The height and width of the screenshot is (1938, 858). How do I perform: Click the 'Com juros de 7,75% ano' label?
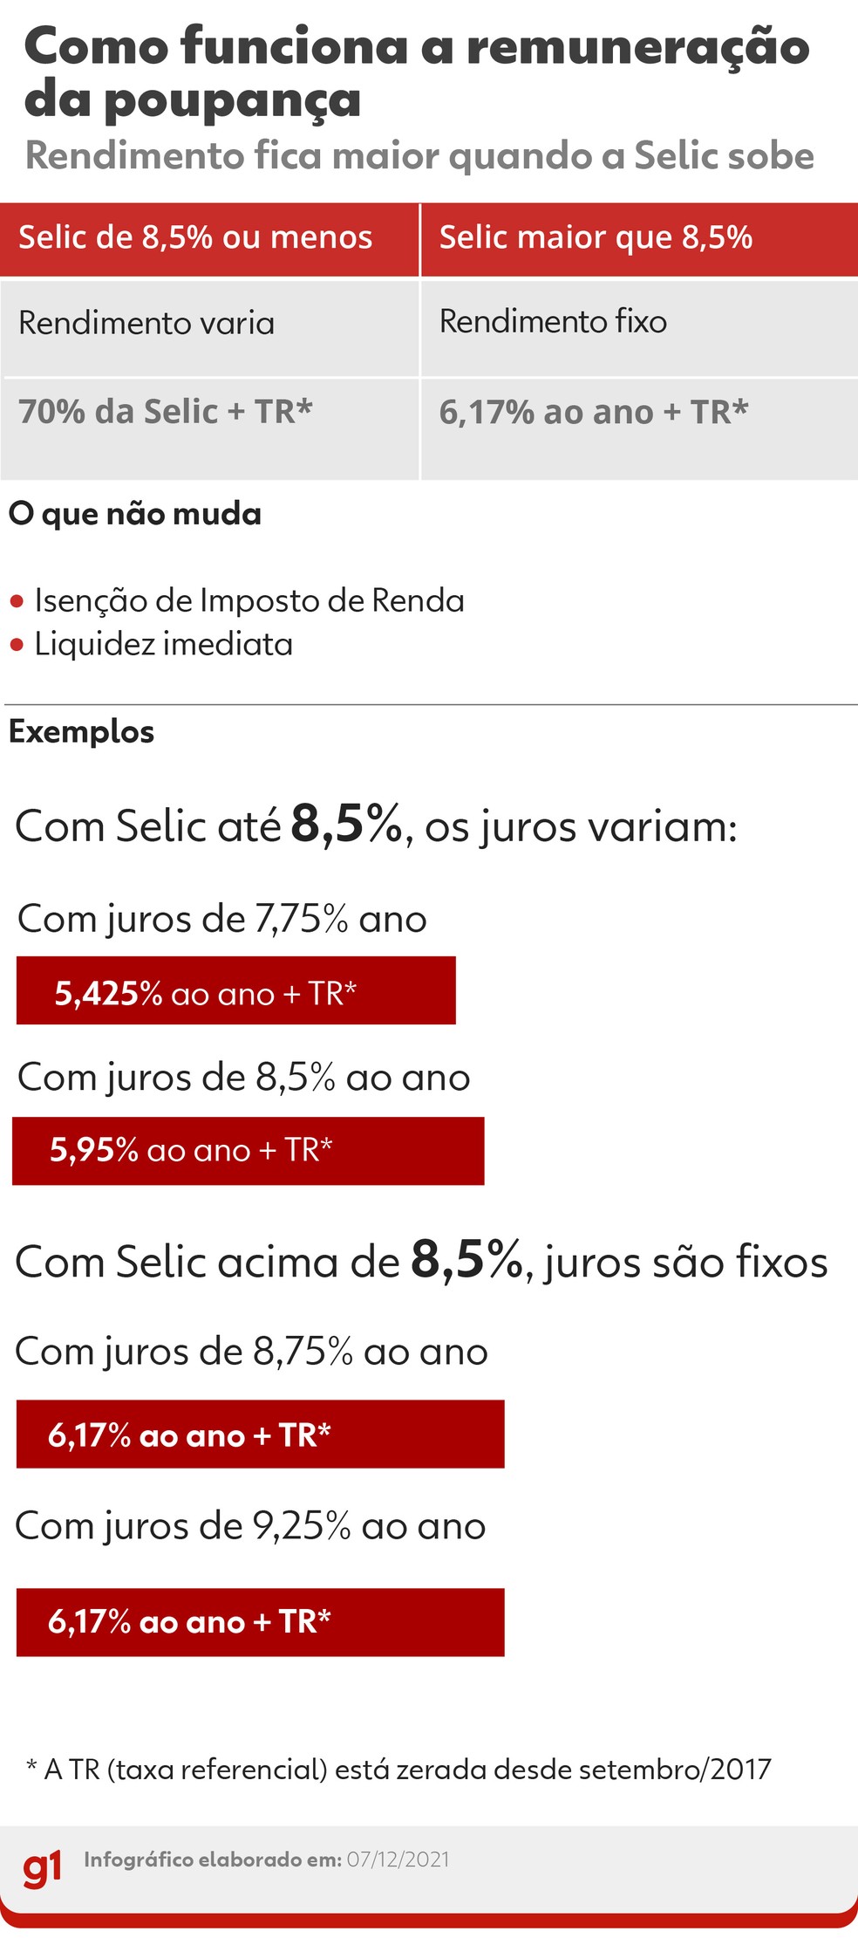click(x=222, y=920)
